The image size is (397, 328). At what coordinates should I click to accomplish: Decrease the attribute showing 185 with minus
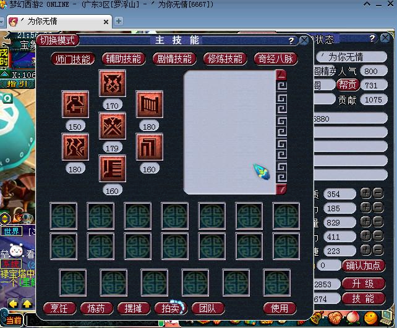pos(378,208)
